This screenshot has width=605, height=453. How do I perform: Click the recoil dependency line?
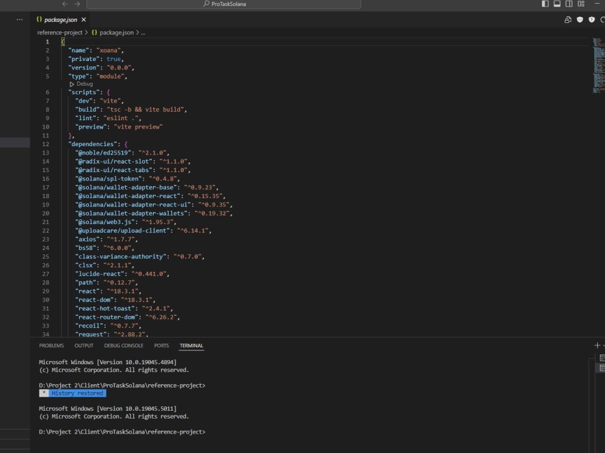pos(108,326)
